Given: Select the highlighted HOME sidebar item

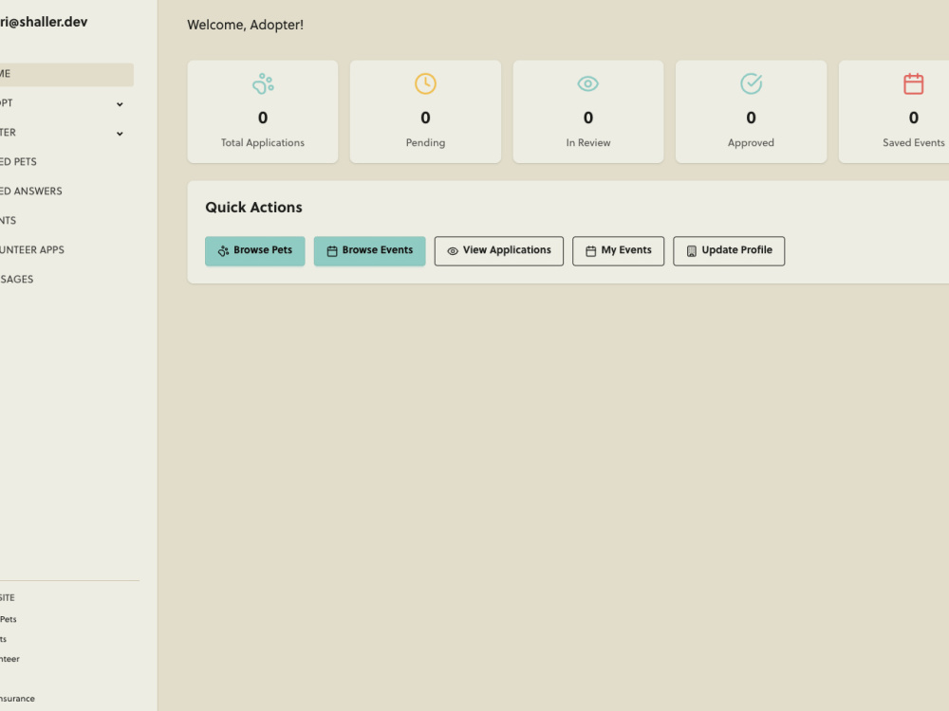Looking at the screenshot, I should click(65, 74).
